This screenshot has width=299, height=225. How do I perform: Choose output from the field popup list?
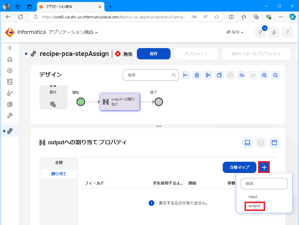coord(254,206)
